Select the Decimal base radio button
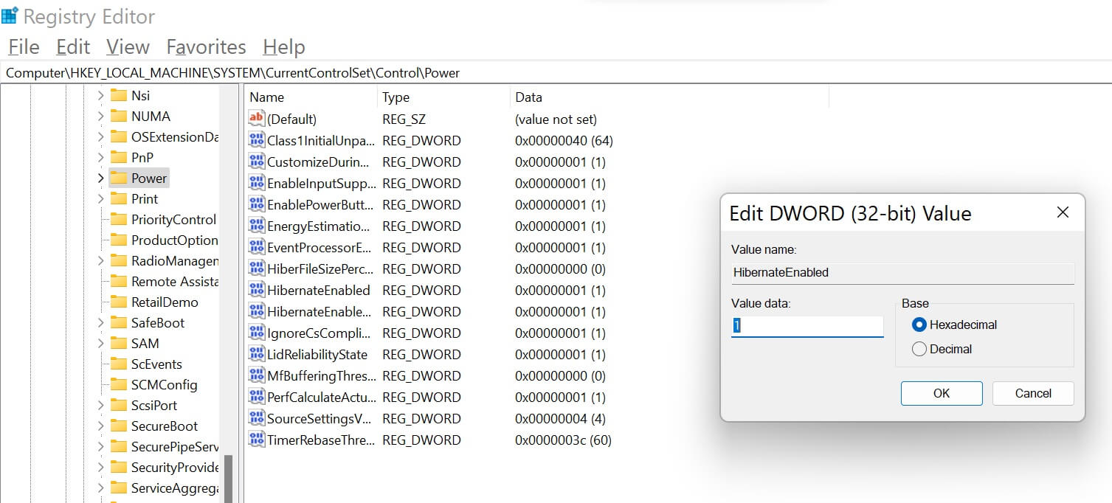This screenshot has height=503, width=1112. tap(919, 349)
